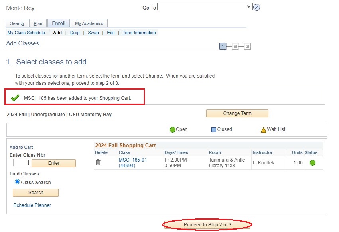Click the yellow Wait List triangle icon
This screenshot has width=339, height=232.
point(262,129)
